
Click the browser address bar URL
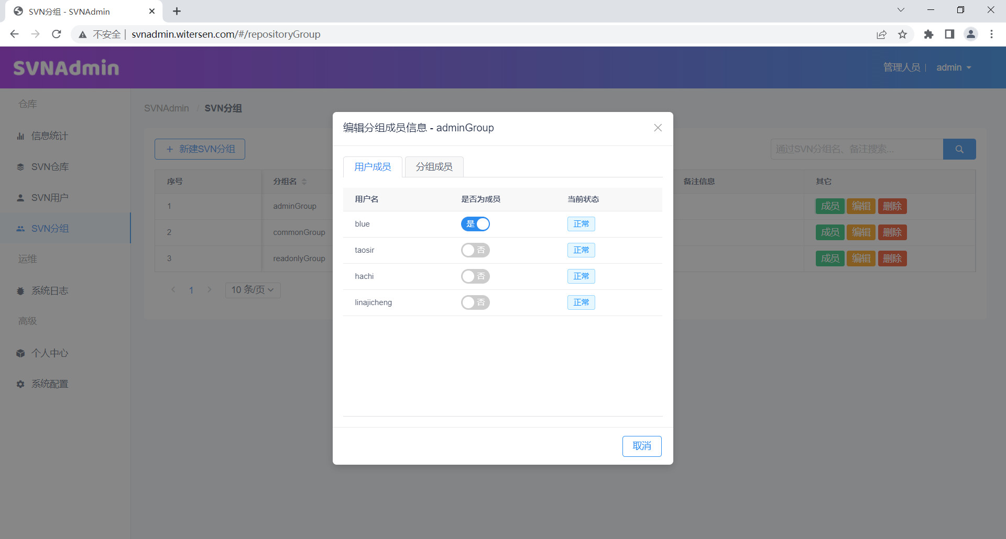coord(226,34)
